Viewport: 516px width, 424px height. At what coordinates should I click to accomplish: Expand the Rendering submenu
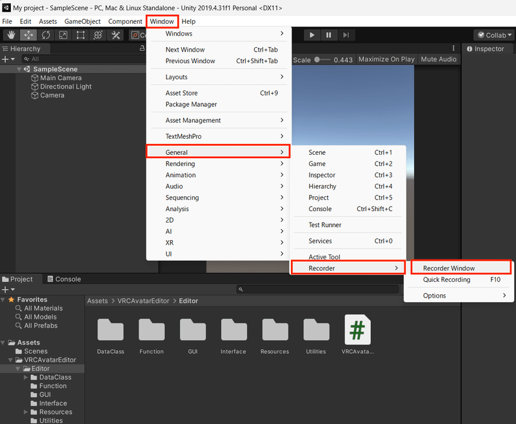219,164
